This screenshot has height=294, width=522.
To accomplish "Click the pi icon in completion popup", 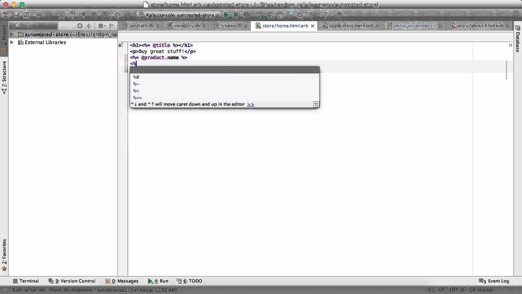I will pos(316,104).
